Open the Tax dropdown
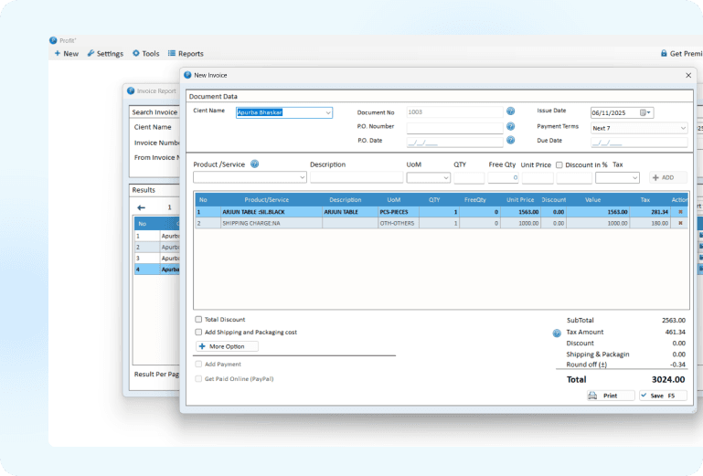Viewport: 703px width, 476px height. [x=634, y=178]
